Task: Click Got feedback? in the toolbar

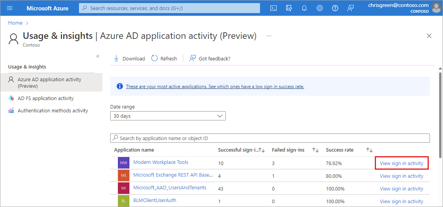Action: [x=210, y=58]
